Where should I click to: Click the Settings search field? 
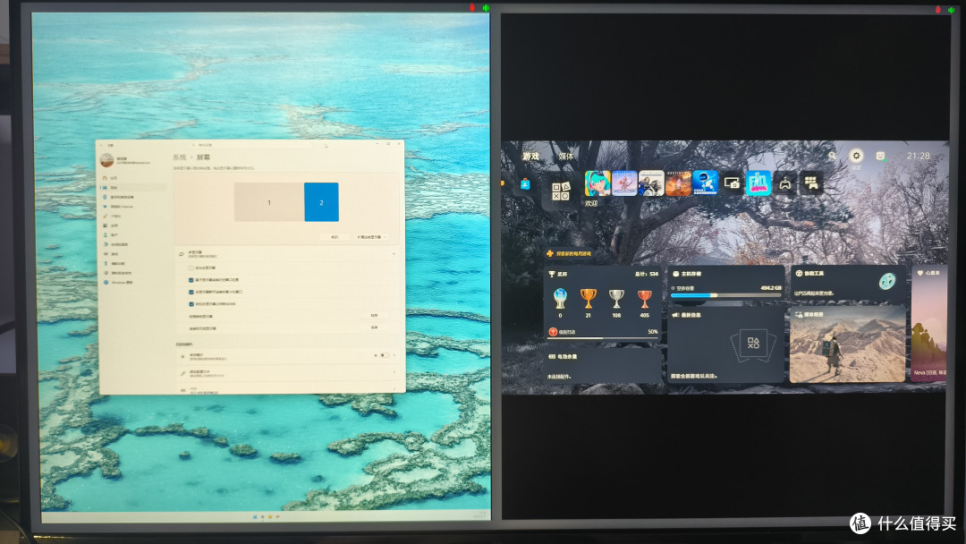point(250,145)
